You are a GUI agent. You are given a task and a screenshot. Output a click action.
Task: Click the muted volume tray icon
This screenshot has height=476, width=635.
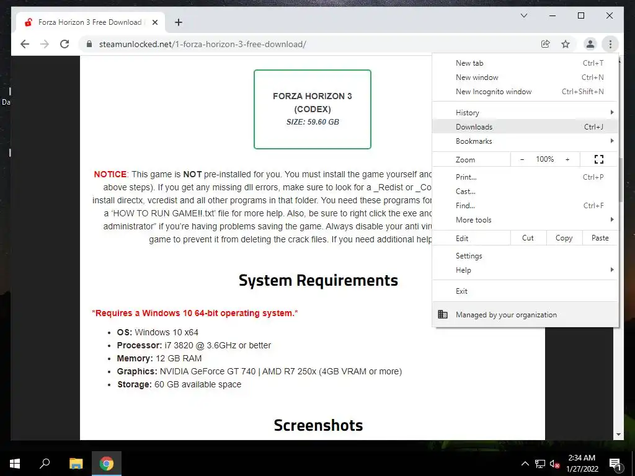tap(555, 464)
